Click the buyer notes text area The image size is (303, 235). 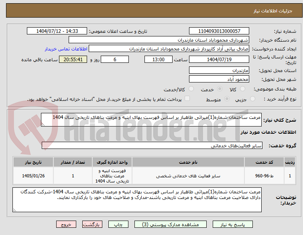137,200
